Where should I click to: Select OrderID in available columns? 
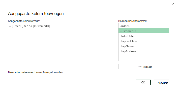click(x=143, y=26)
